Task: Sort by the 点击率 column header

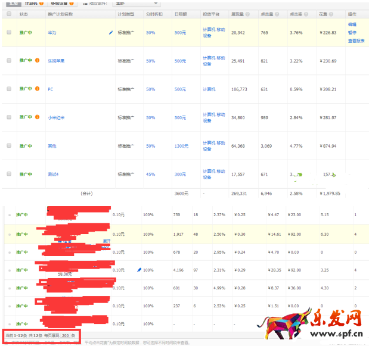Action: (296, 13)
